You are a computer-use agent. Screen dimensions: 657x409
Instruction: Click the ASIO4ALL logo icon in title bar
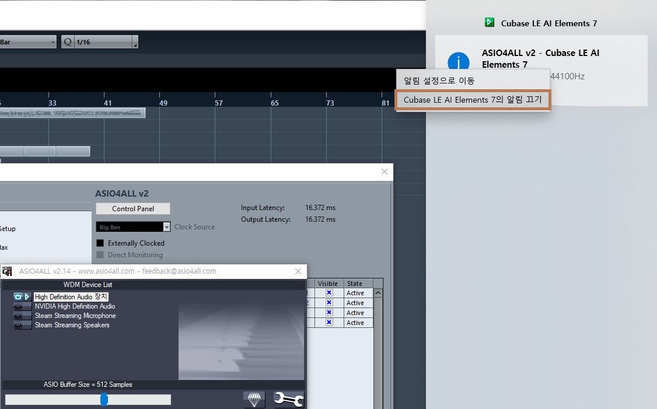(7, 271)
